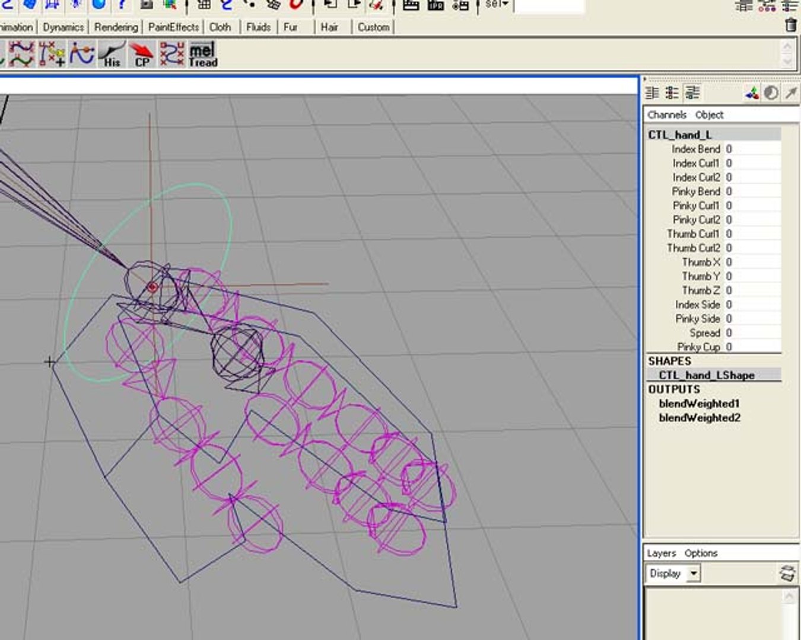
Task: Switch to the PaintEffects shelf tab
Action: point(173,27)
